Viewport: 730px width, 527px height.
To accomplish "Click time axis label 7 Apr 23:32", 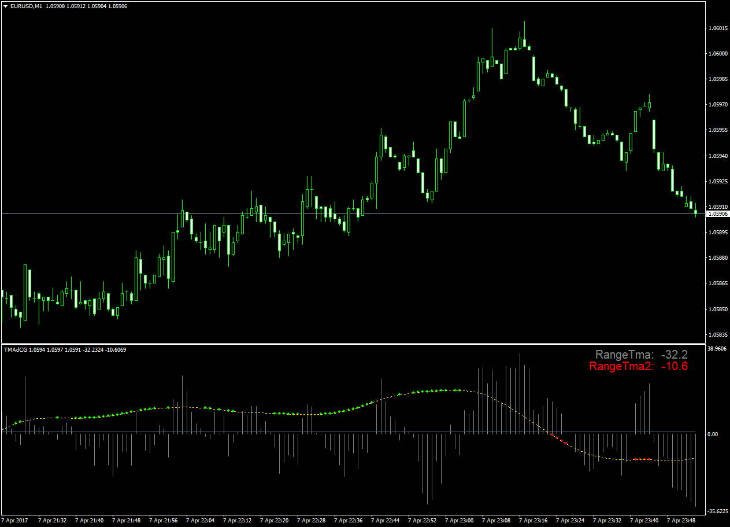I will pyautogui.click(x=607, y=521).
